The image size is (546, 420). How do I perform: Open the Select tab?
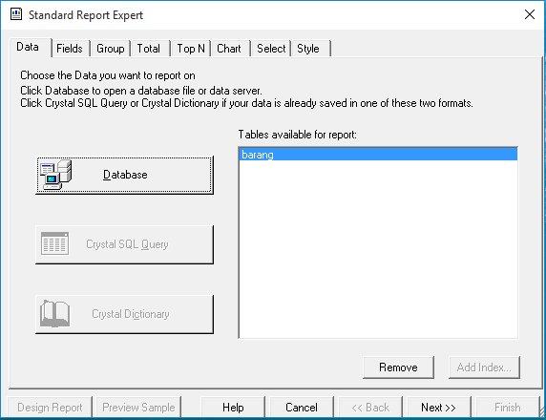click(x=271, y=49)
